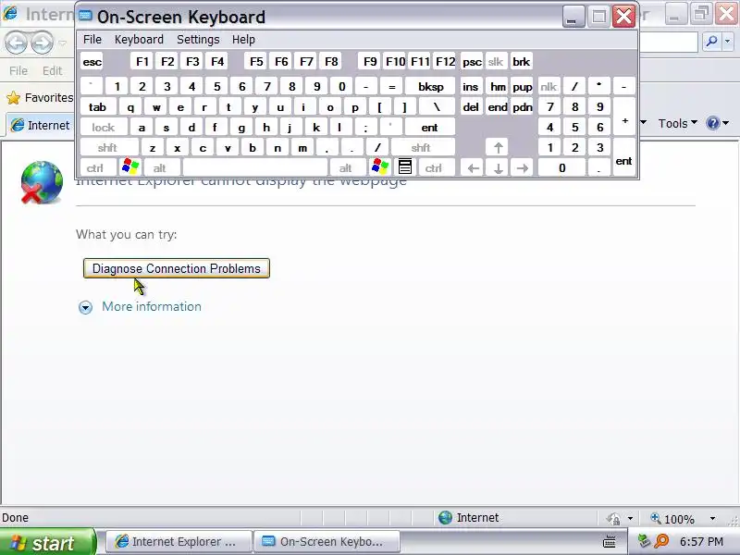
Task: Switch to Internet Explorer taskbar button
Action: 178,542
